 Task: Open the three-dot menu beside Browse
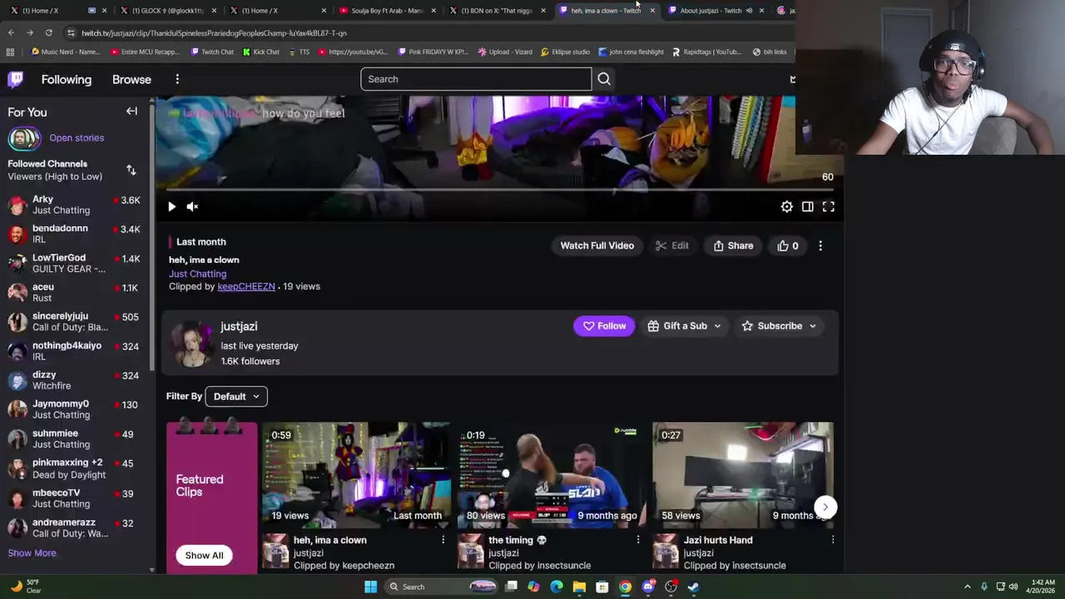(177, 79)
